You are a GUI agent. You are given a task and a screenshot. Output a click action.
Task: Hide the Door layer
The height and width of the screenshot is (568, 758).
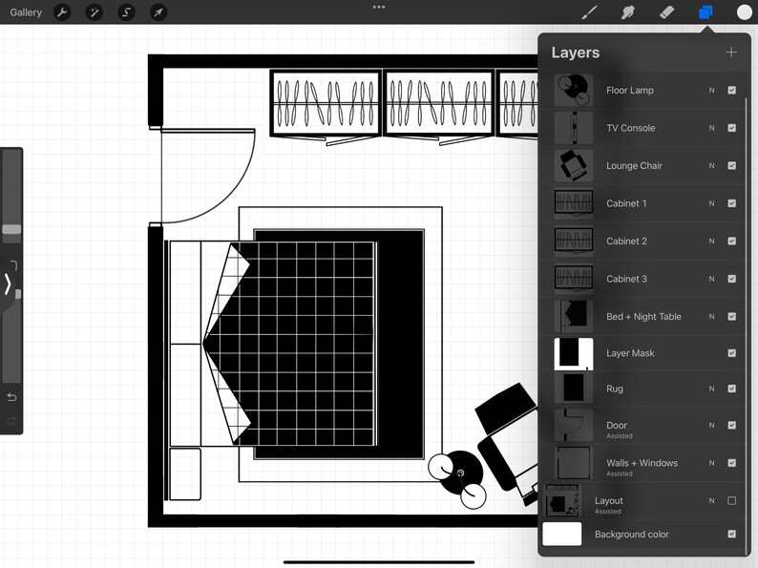click(x=732, y=425)
